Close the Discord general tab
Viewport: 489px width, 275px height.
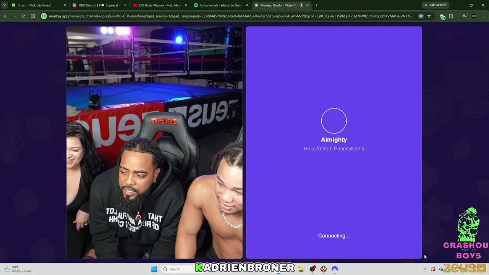point(125,5)
